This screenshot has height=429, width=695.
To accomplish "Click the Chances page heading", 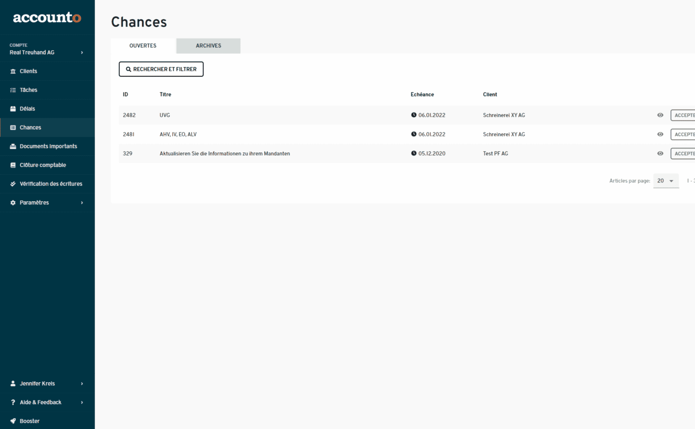I will tap(139, 22).
